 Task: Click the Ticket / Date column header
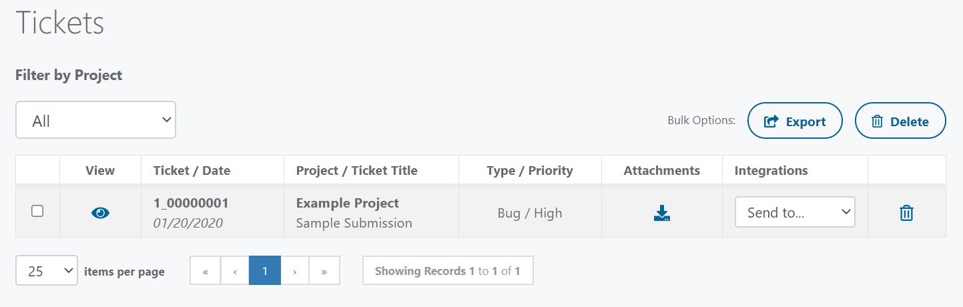pyautogui.click(x=192, y=170)
